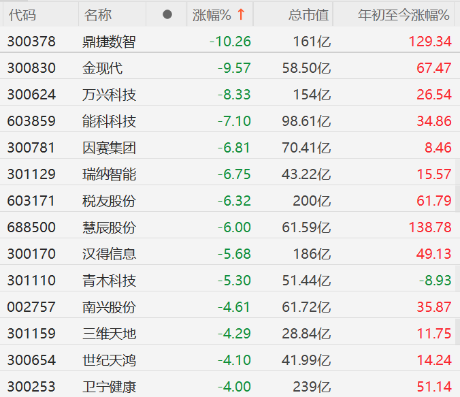
Task: Select stock name 因赛集团
Action: (x=109, y=148)
